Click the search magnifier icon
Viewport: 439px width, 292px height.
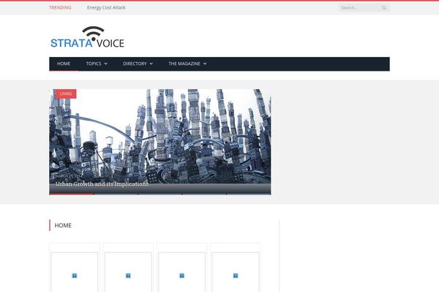384,8
